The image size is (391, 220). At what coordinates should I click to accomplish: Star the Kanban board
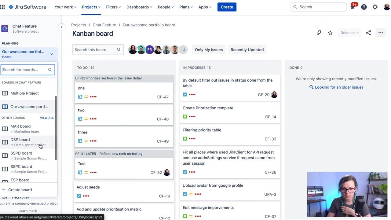[330, 33]
